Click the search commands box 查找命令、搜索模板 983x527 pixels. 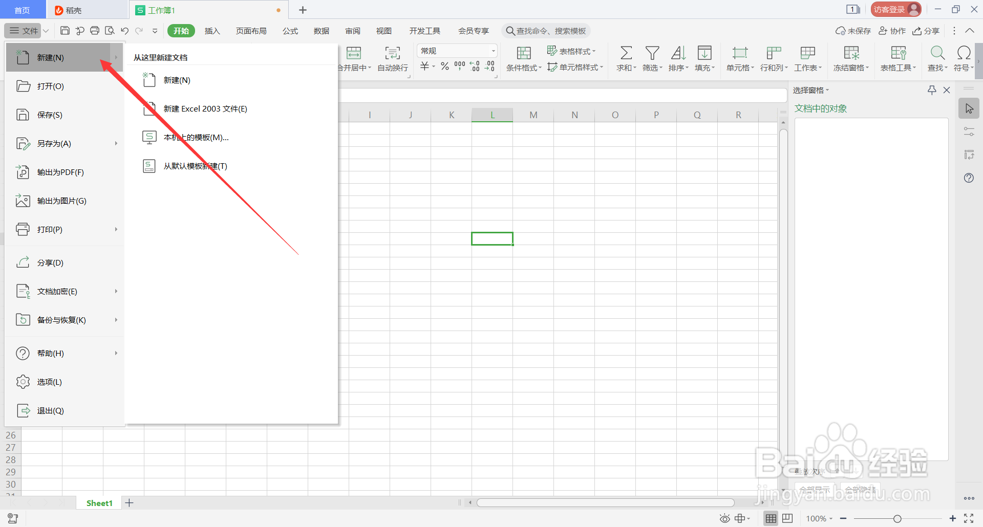pyautogui.click(x=546, y=31)
